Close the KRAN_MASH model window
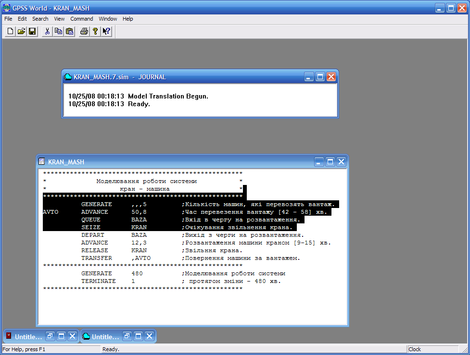Screen dimensions: 470x355 click(341, 162)
